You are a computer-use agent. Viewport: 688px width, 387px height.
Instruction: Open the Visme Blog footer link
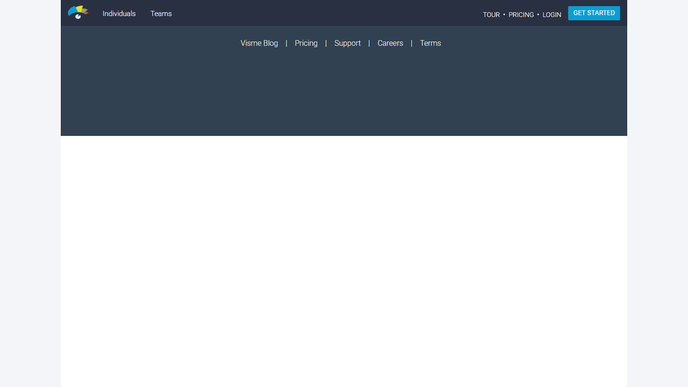pos(259,43)
